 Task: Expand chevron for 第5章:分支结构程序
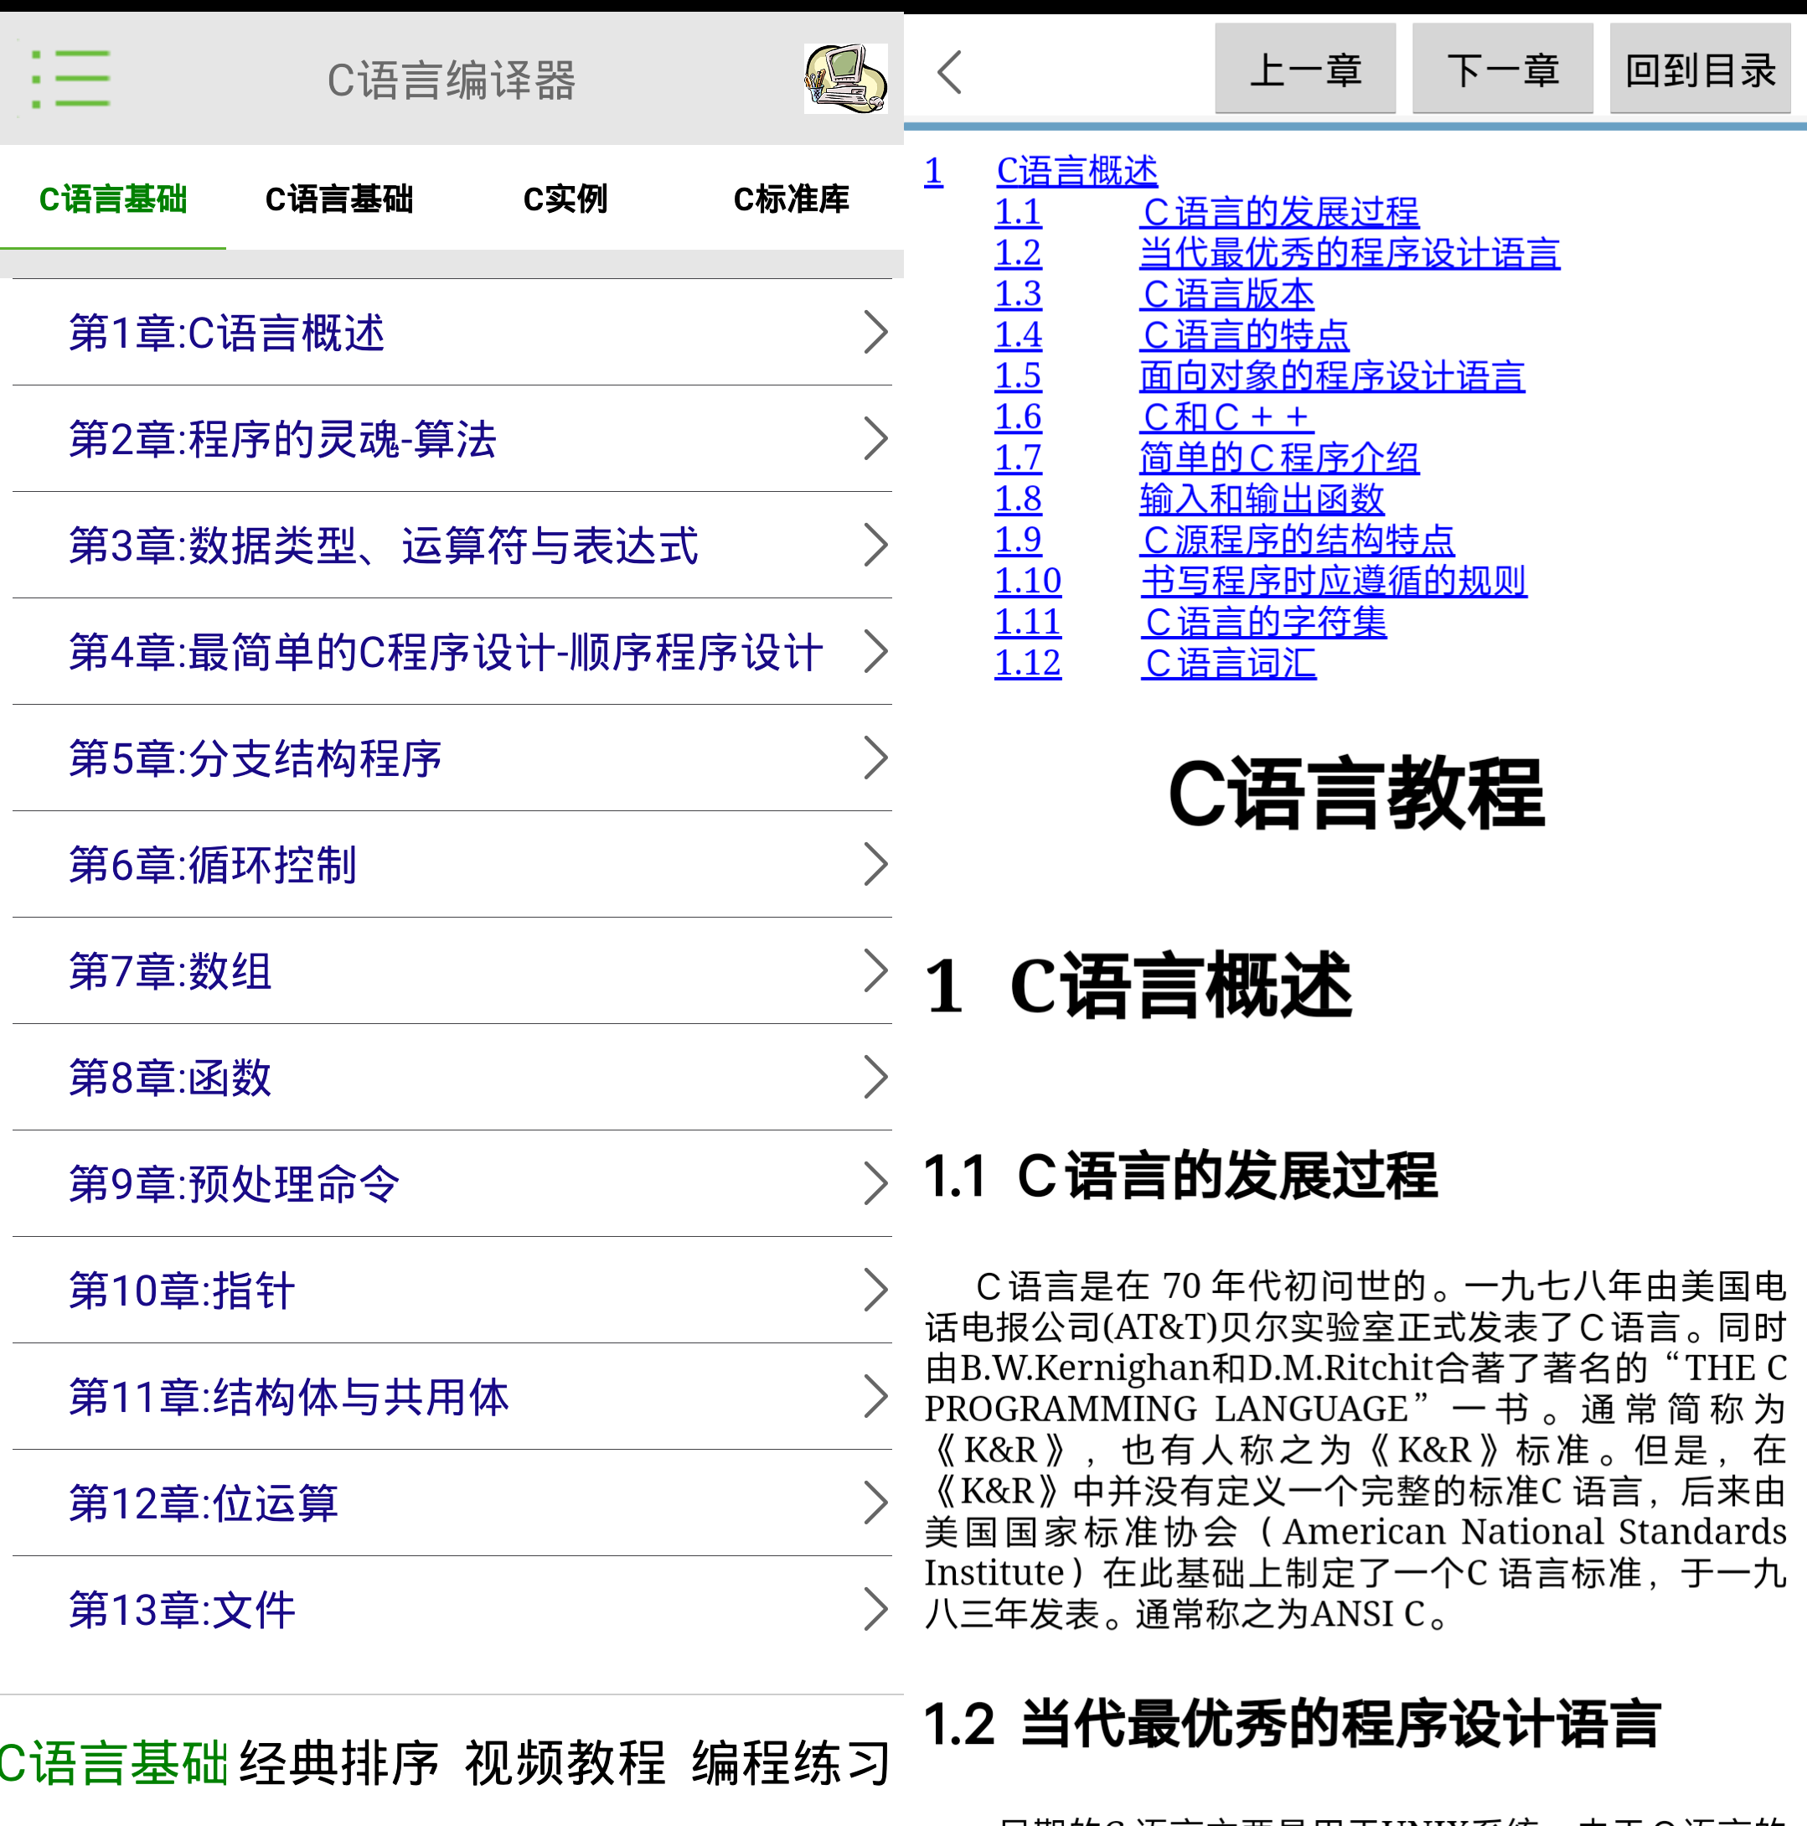pos(876,758)
